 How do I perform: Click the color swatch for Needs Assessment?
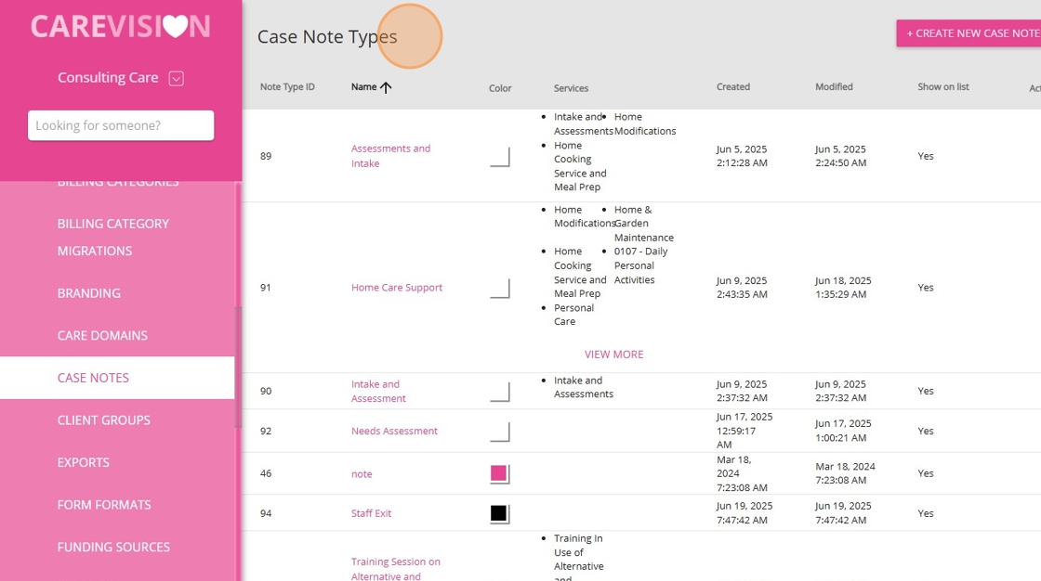(x=500, y=432)
